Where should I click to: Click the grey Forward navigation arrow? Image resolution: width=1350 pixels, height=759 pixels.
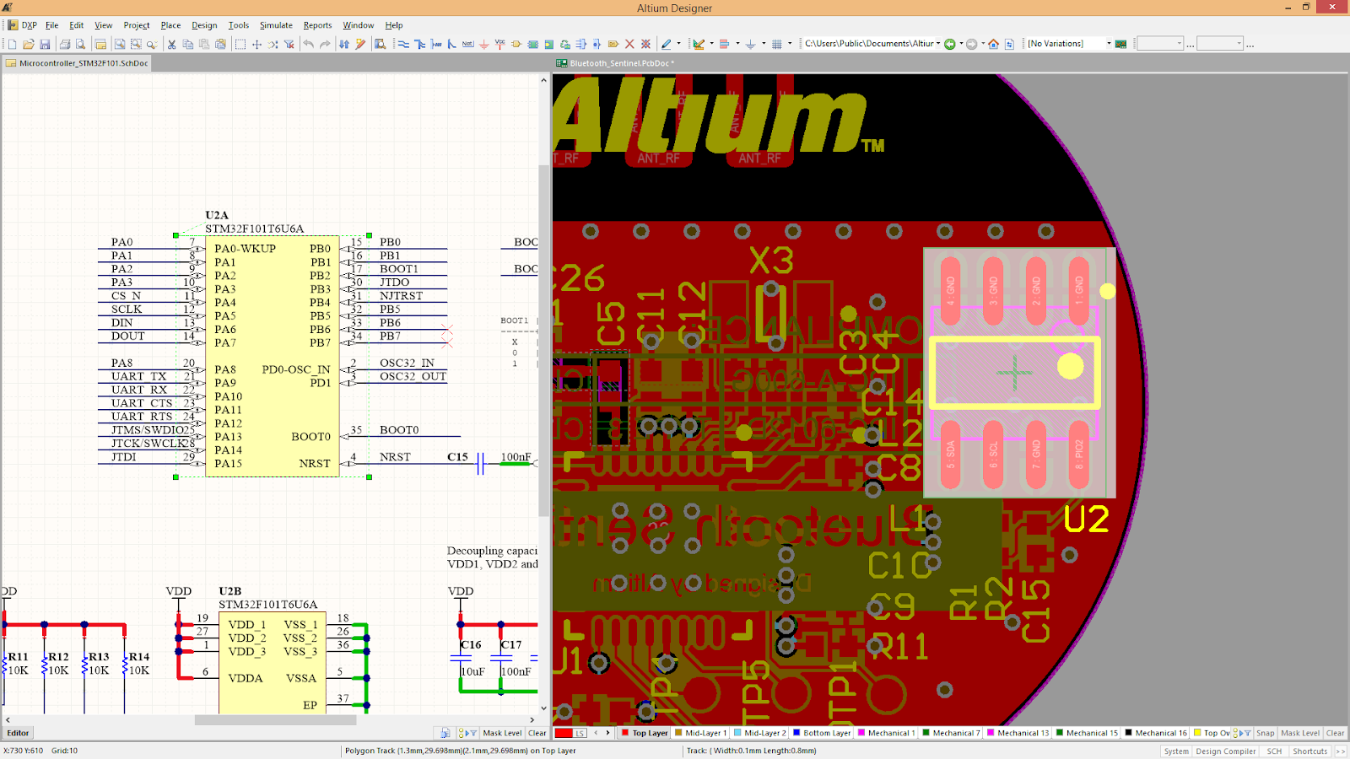coord(971,44)
